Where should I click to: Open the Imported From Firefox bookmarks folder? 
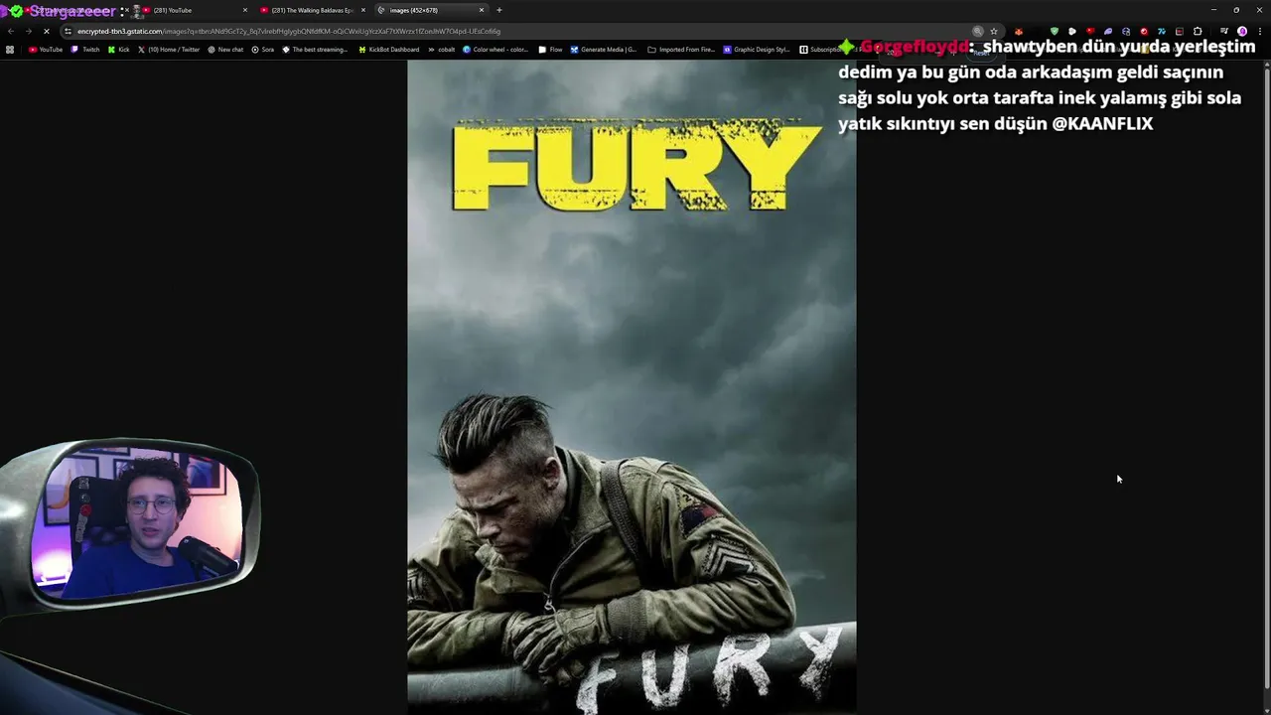pos(681,49)
